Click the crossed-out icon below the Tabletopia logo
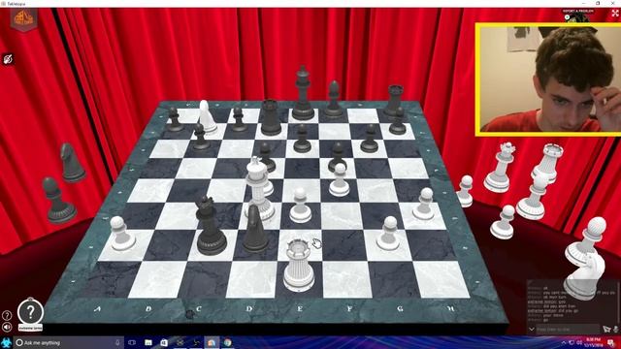Viewport: 621px width, 349px height. pos(8,59)
